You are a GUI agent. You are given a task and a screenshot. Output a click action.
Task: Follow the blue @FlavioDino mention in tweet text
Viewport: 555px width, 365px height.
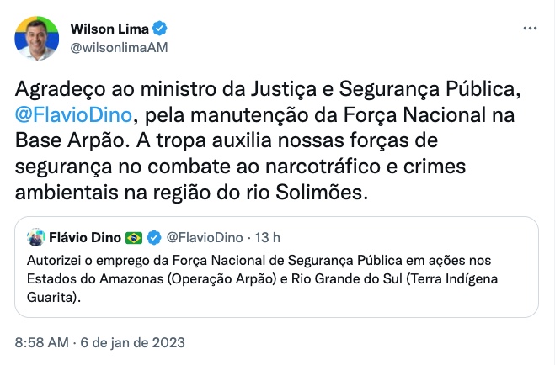67,114
